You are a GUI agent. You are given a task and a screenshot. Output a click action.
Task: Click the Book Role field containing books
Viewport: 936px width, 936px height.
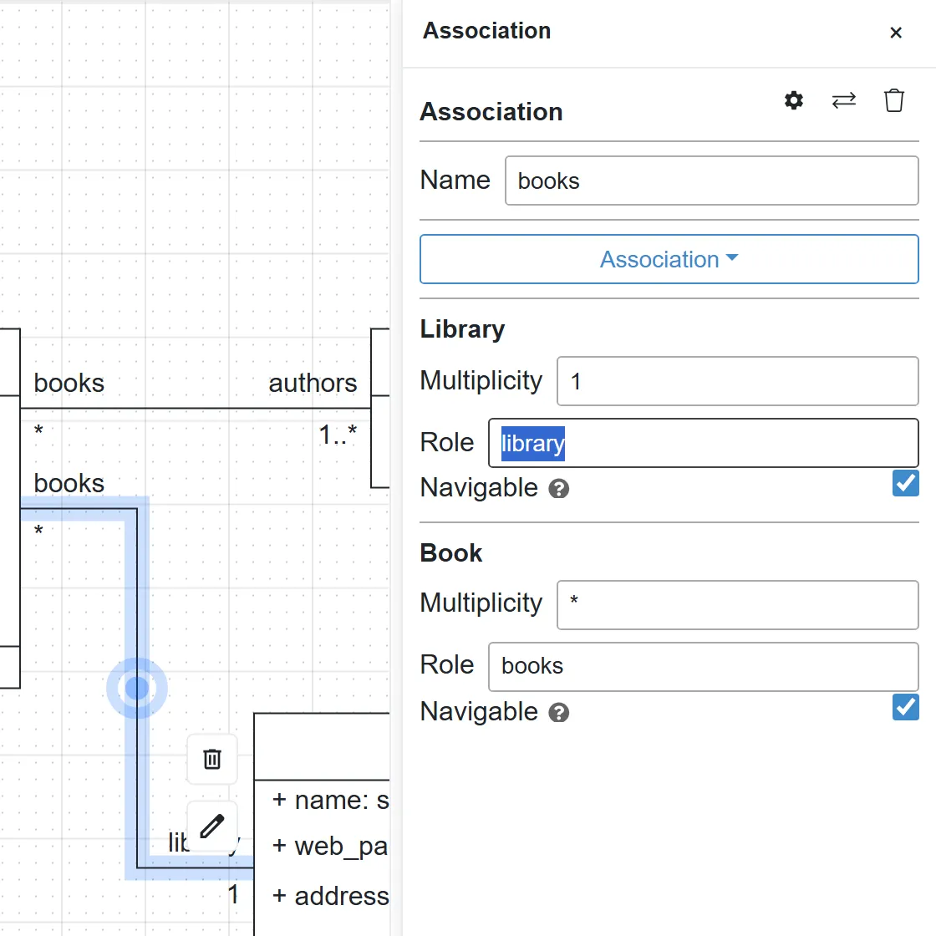tap(703, 667)
